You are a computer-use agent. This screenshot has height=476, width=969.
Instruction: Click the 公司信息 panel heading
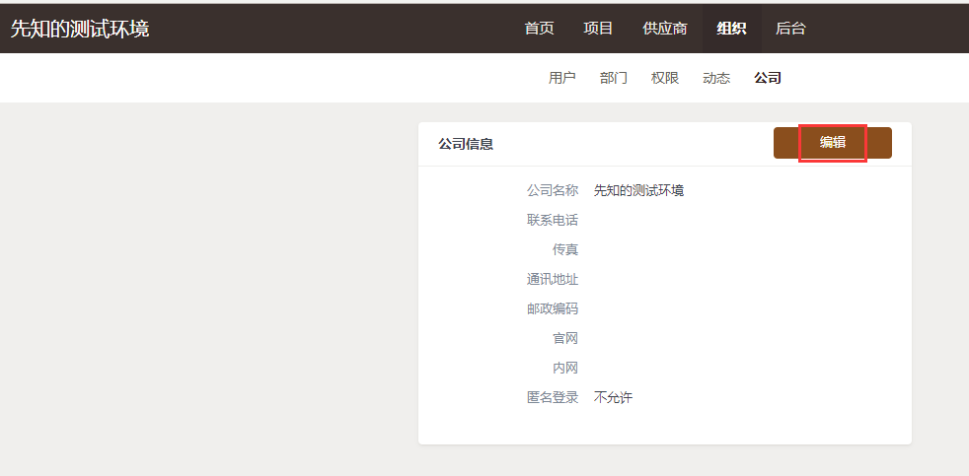pyautogui.click(x=466, y=144)
